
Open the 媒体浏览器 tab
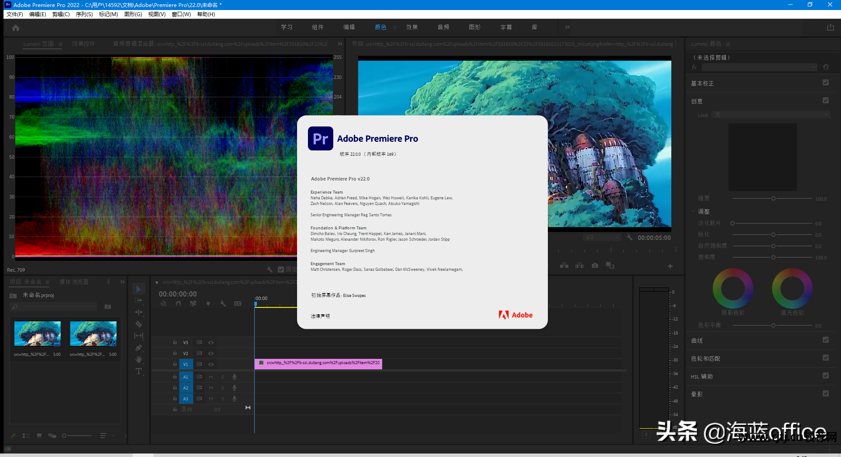tap(74, 282)
